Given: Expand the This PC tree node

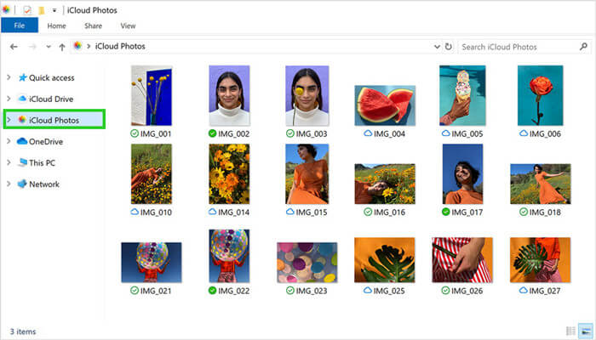Looking at the screenshot, I should click(9, 162).
